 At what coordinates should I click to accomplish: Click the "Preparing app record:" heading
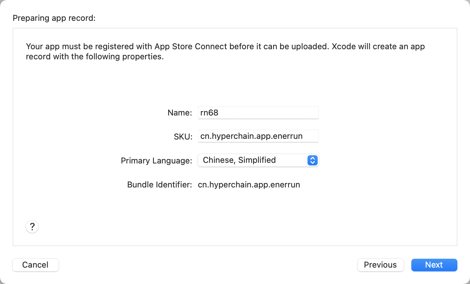click(x=54, y=18)
